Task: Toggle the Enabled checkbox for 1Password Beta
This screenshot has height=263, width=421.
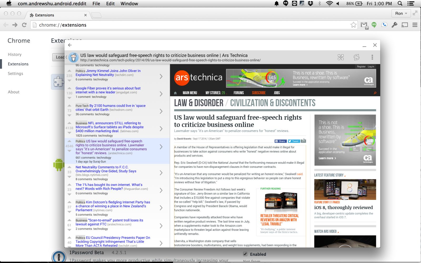Action: coord(245,254)
